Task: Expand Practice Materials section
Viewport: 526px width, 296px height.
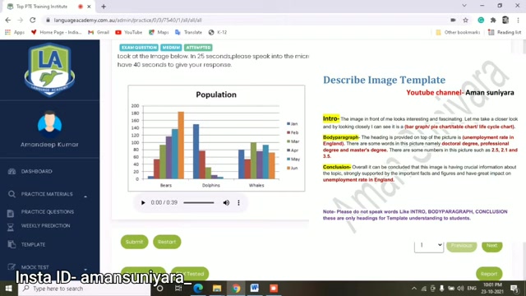Action: pyautogui.click(x=47, y=194)
